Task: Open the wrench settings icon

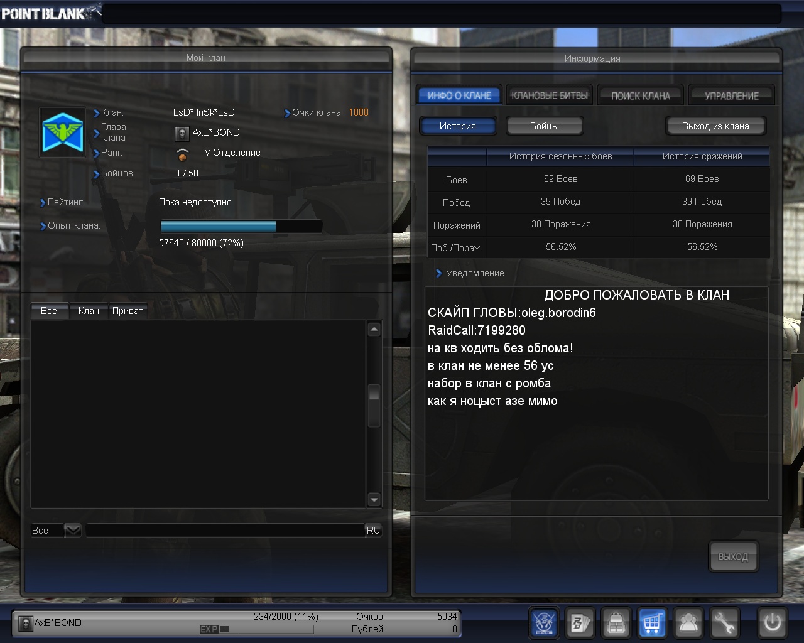Action: [x=724, y=623]
